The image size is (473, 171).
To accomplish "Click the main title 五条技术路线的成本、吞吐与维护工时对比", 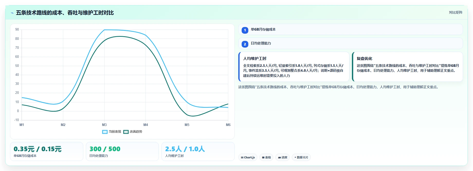I will (x=65, y=13).
